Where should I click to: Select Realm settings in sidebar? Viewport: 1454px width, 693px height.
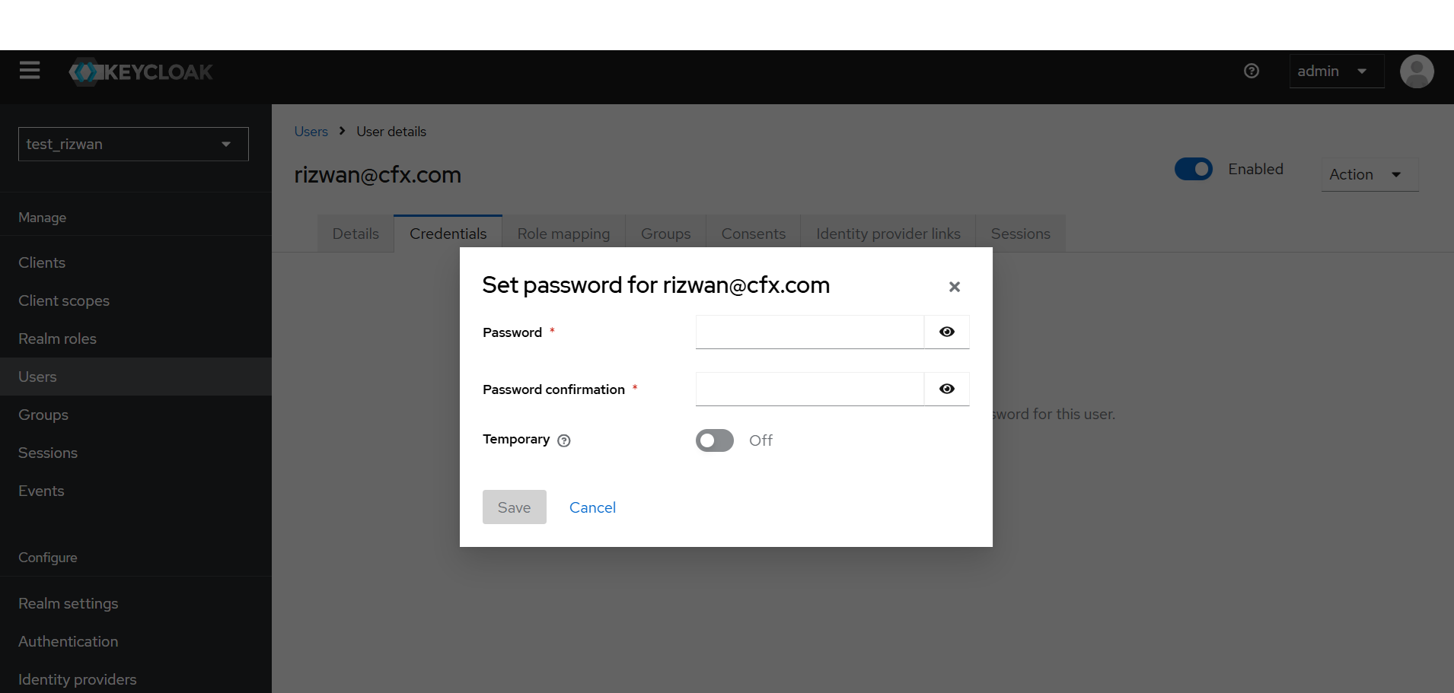[x=69, y=603]
